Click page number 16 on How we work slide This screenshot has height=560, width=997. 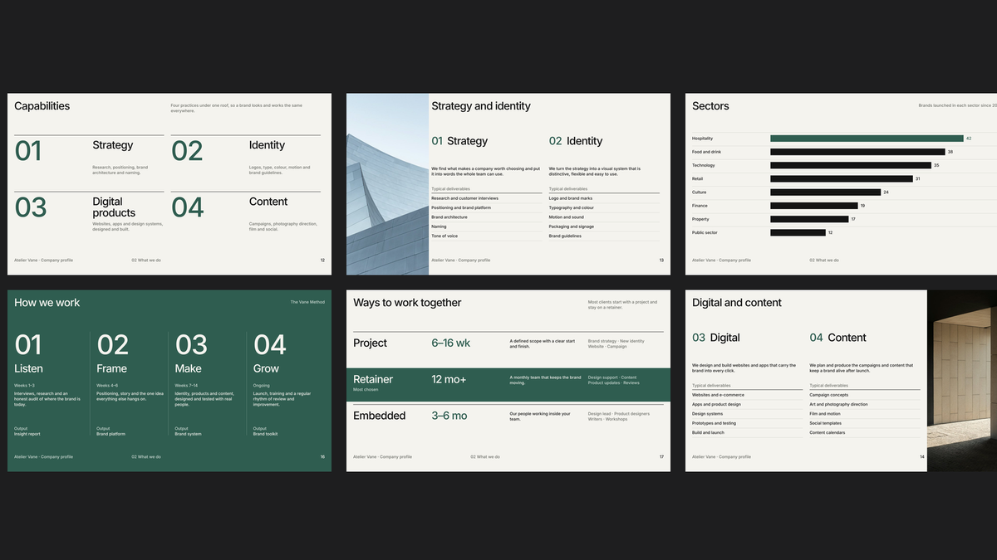322,457
